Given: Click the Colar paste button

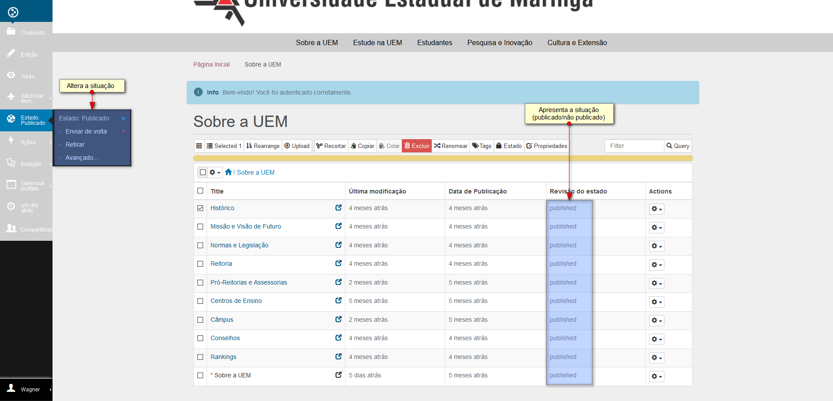Looking at the screenshot, I should point(389,146).
